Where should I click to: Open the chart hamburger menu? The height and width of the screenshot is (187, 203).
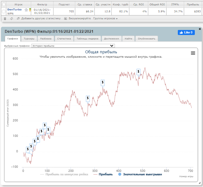(193, 53)
